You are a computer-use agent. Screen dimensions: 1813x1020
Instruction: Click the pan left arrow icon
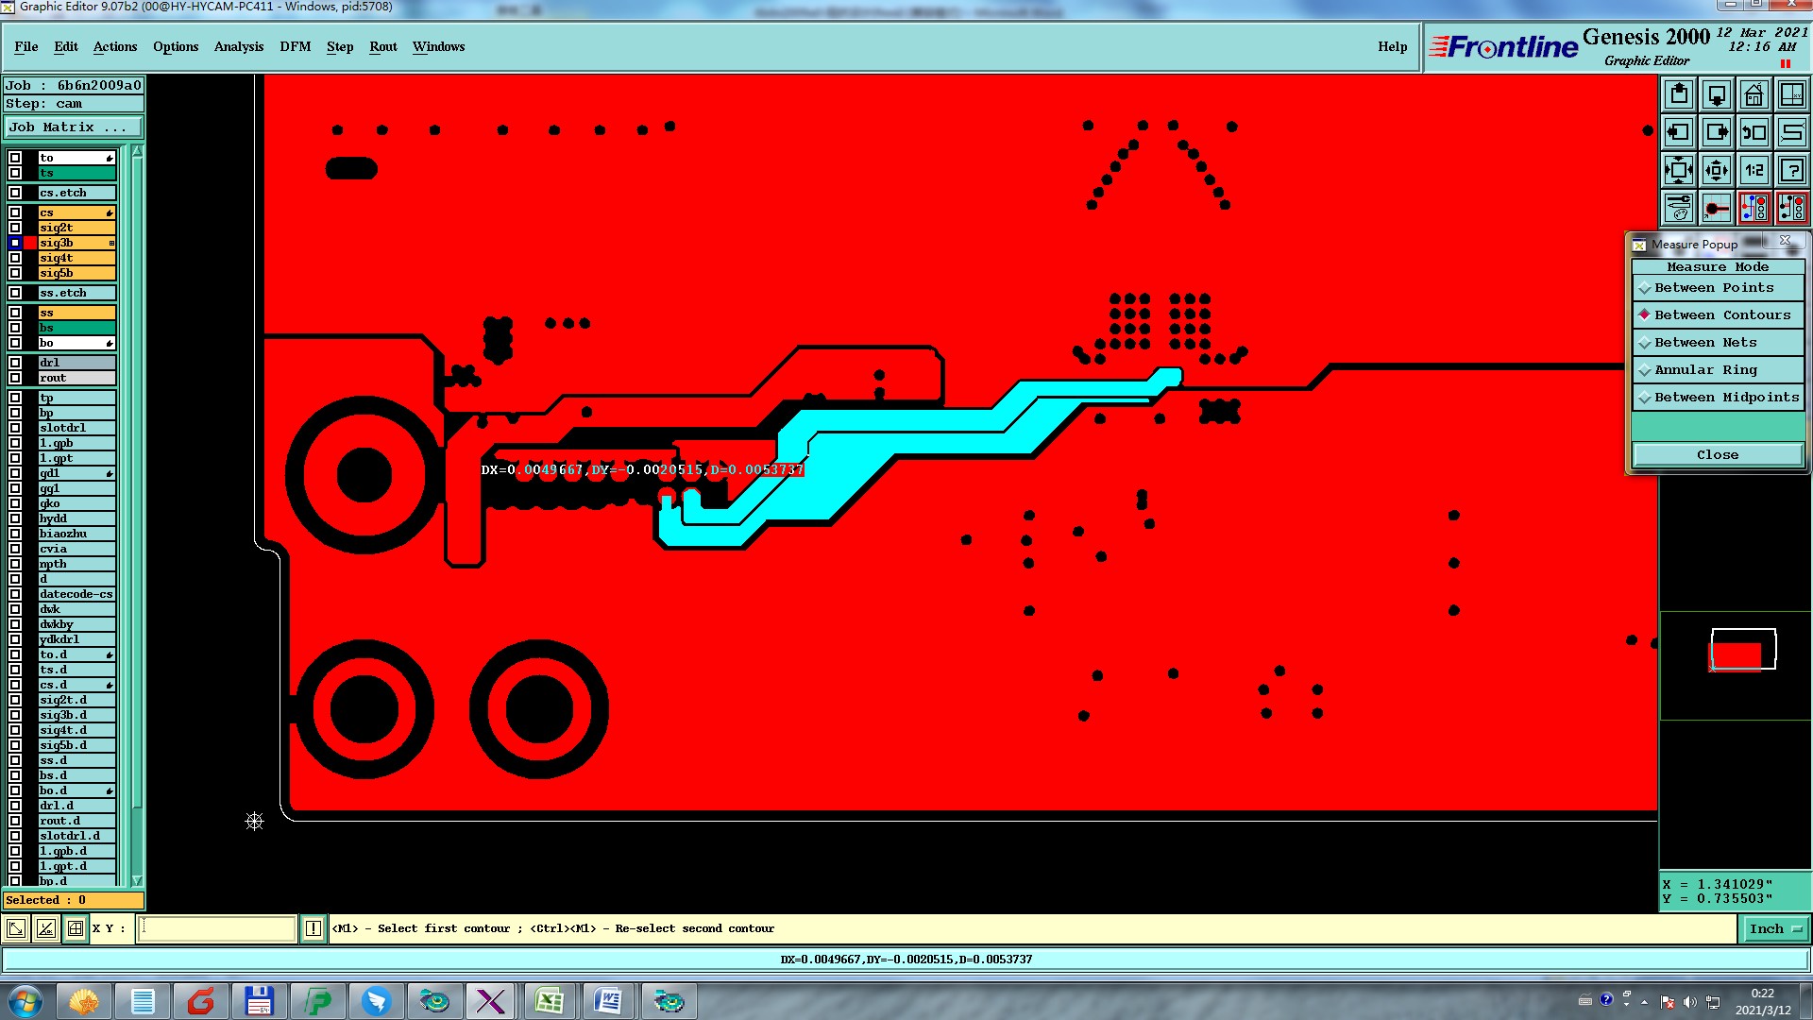click(1678, 132)
